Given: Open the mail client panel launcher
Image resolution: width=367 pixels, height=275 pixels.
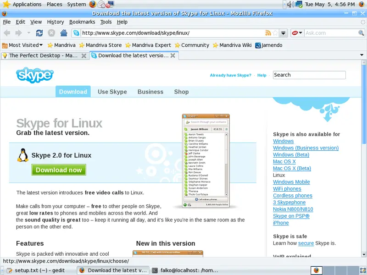Looking at the screenshot, I should tap(101, 4).
